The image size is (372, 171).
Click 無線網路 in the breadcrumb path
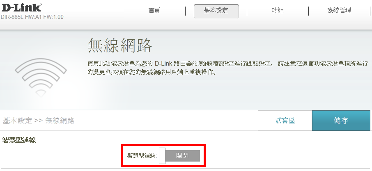click(60, 121)
